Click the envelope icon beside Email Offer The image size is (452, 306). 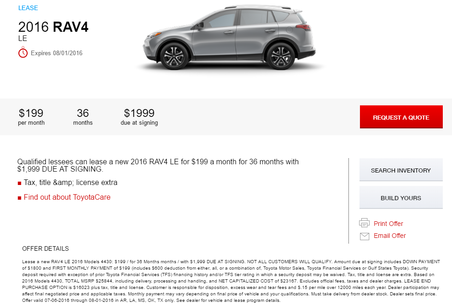365,236
